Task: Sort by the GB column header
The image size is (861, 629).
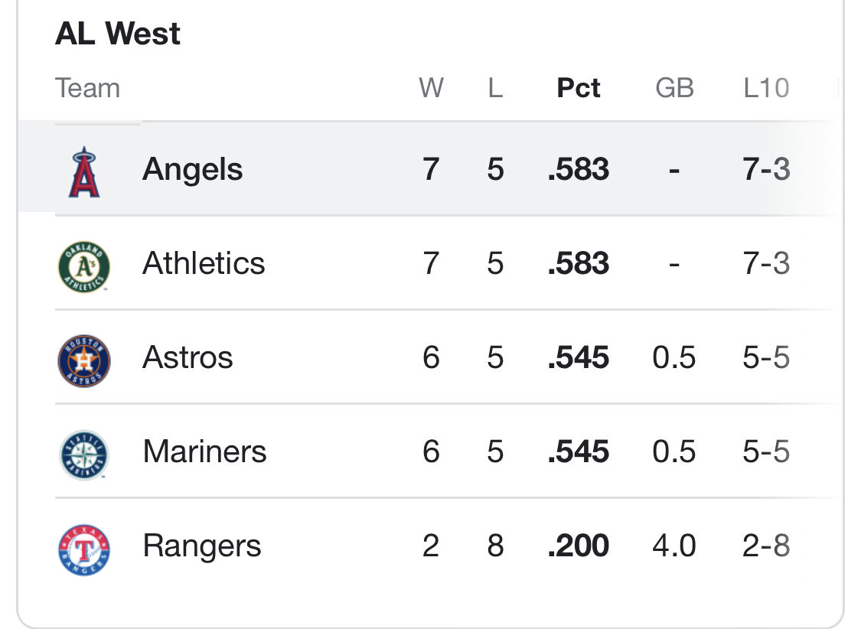Action: [674, 88]
